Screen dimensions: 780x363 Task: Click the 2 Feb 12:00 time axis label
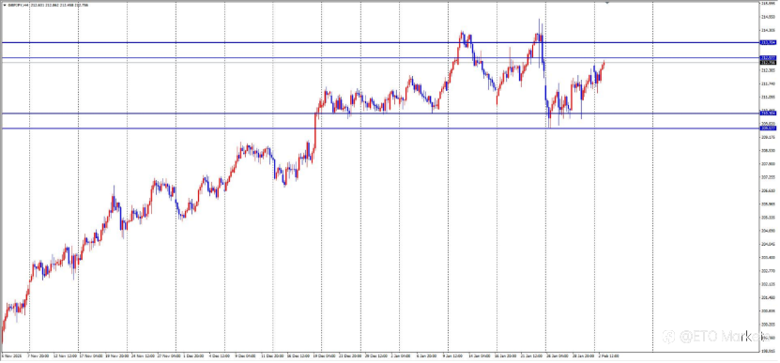(x=608, y=356)
